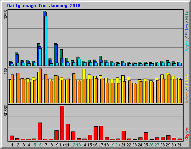Click day label 22 on x-axis
Viewport: 191px width, 149px height.
[x=129, y=145]
